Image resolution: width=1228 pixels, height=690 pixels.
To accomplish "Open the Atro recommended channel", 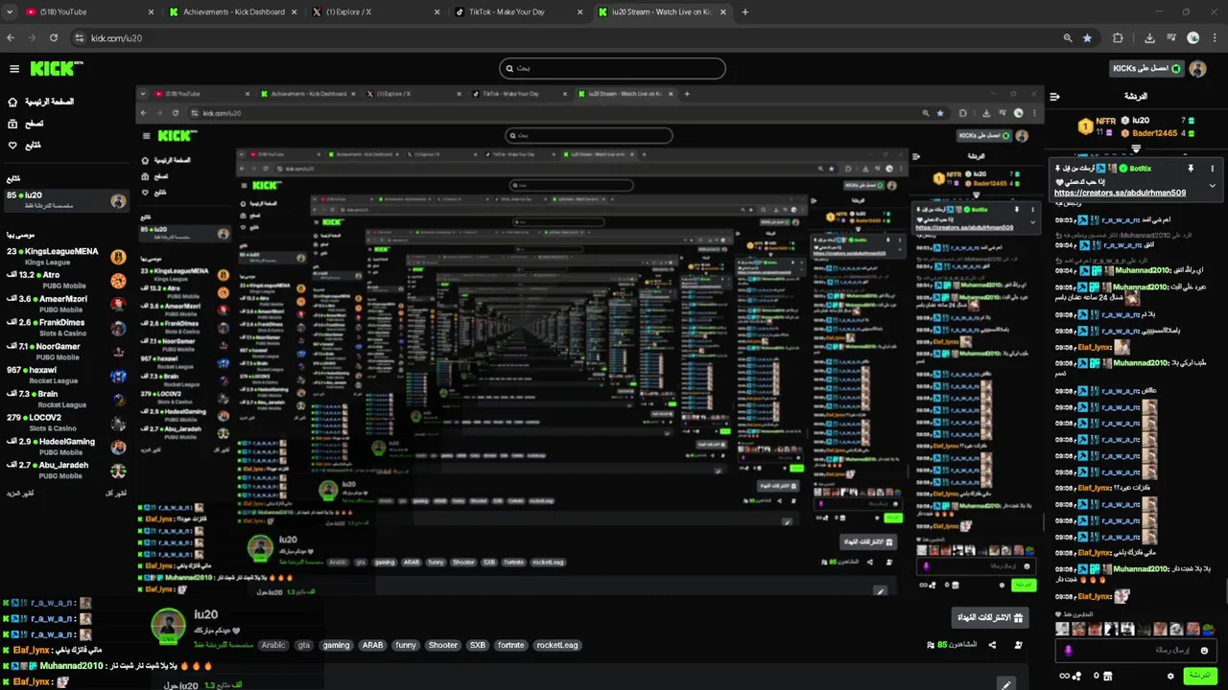I will [x=65, y=280].
